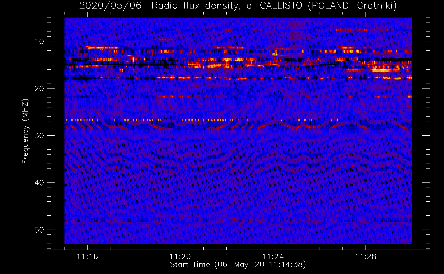Image resolution: width=444 pixels, height=274 pixels.
Task: Select the Frequency (MHZ) y-axis label
Action: [x=25, y=132]
